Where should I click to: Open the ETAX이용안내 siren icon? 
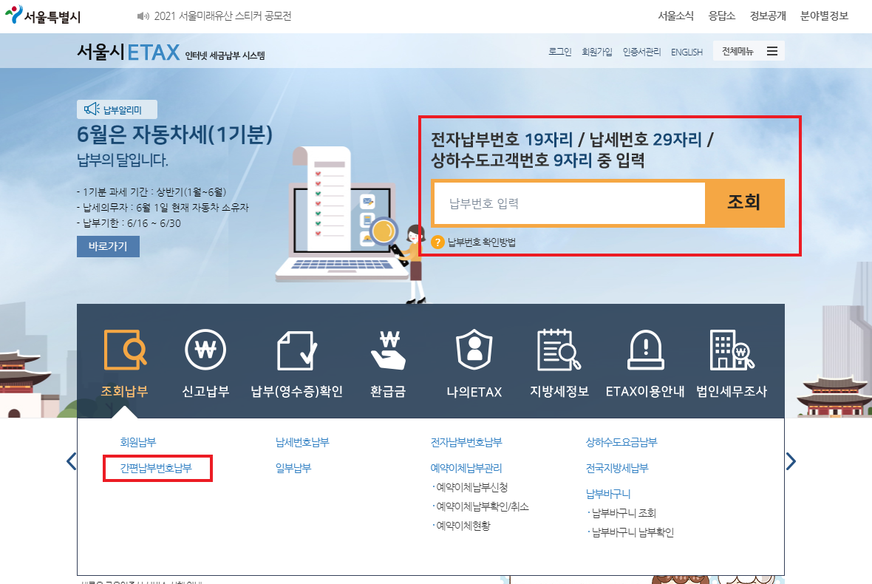[x=645, y=349]
